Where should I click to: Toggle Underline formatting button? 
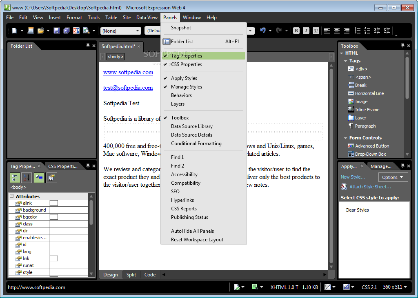click(316, 31)
